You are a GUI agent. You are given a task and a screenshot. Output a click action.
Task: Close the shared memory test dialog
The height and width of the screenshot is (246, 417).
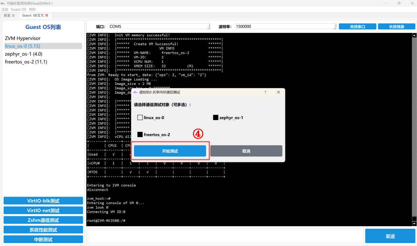(x=278, y=92)
